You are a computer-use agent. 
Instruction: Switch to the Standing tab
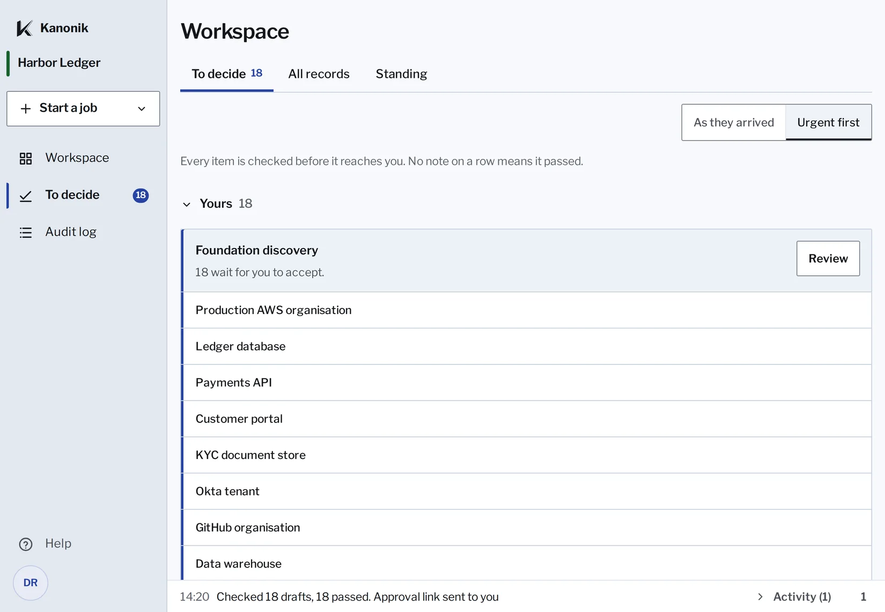[x=401, y=74]
